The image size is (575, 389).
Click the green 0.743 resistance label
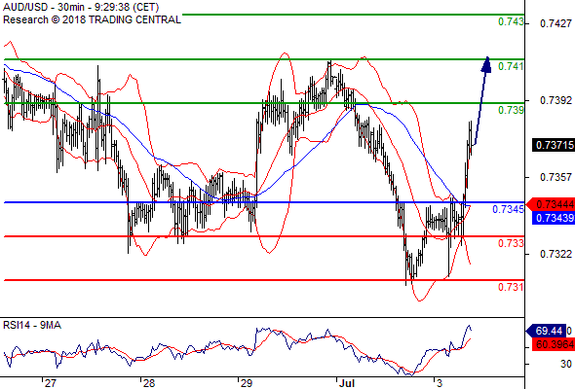(x=511, y=22)
